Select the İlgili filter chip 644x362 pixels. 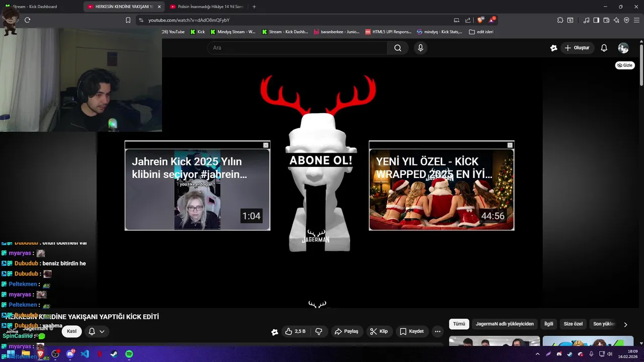coord(549,324)
